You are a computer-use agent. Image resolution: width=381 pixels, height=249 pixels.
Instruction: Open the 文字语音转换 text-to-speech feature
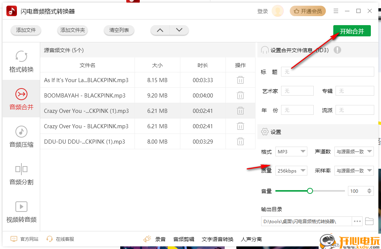click(218, 239)
